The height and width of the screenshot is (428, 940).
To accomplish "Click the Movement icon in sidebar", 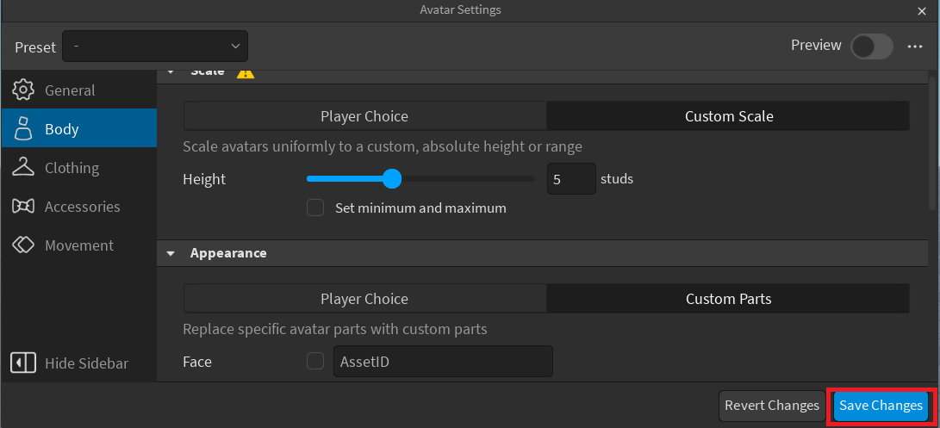I will 23,245.
